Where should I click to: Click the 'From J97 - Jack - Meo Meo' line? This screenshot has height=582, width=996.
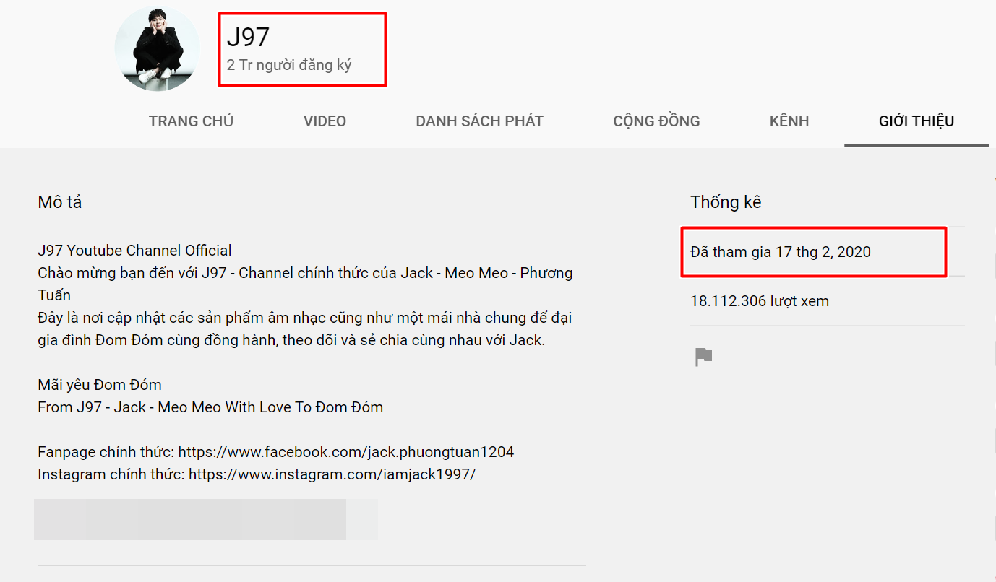pyautogui.click(x=210, y=407)
